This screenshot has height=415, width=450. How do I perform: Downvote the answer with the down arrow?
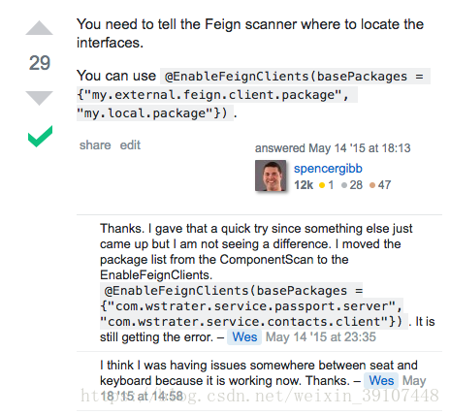(39, 98)
